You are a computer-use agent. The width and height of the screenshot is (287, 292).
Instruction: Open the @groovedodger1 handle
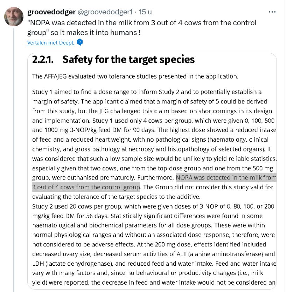105,12
